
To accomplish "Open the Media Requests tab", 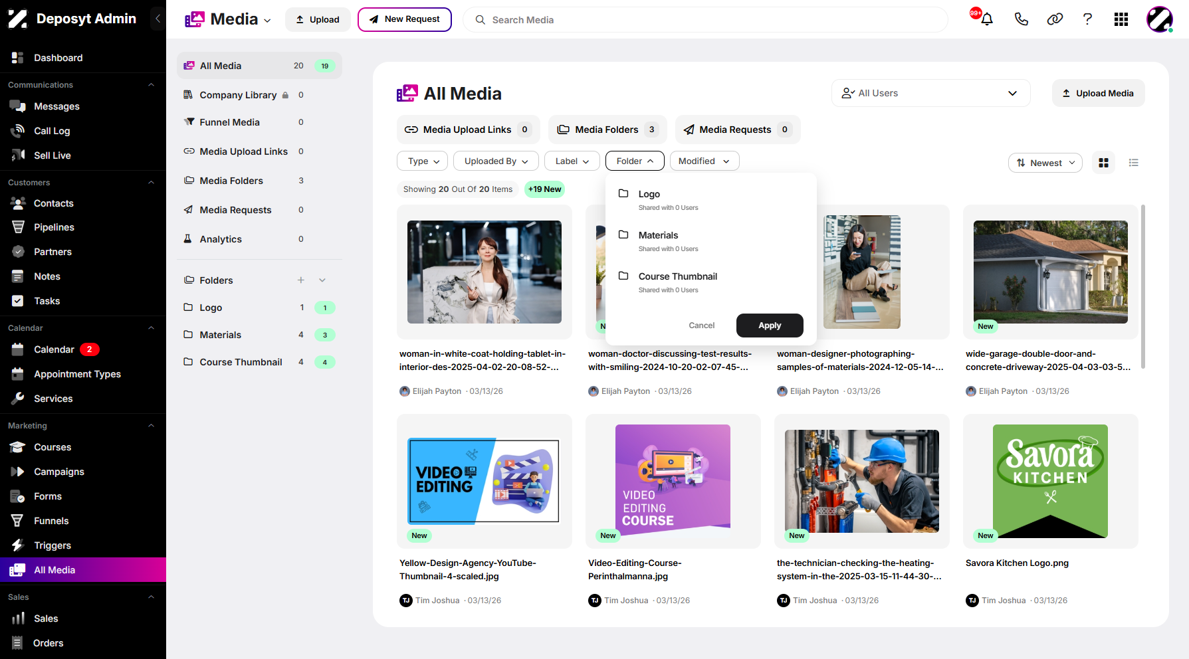I will 738,130.
